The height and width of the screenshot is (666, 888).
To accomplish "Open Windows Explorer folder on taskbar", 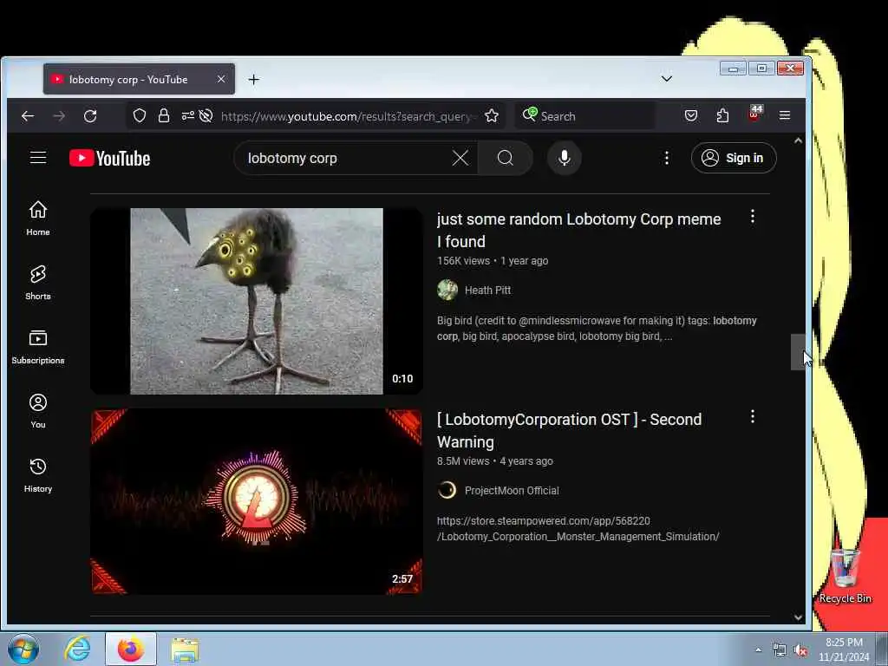I will [185, 649].
